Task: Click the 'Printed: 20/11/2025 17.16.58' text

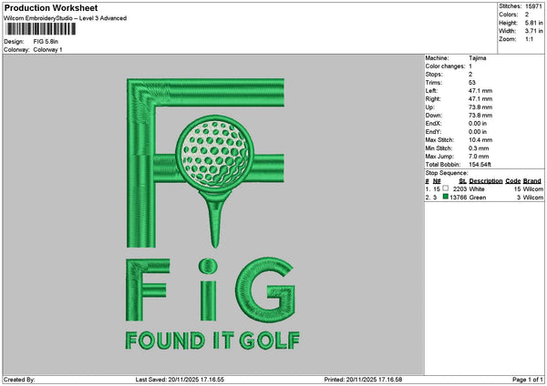Action: [363, 380]
